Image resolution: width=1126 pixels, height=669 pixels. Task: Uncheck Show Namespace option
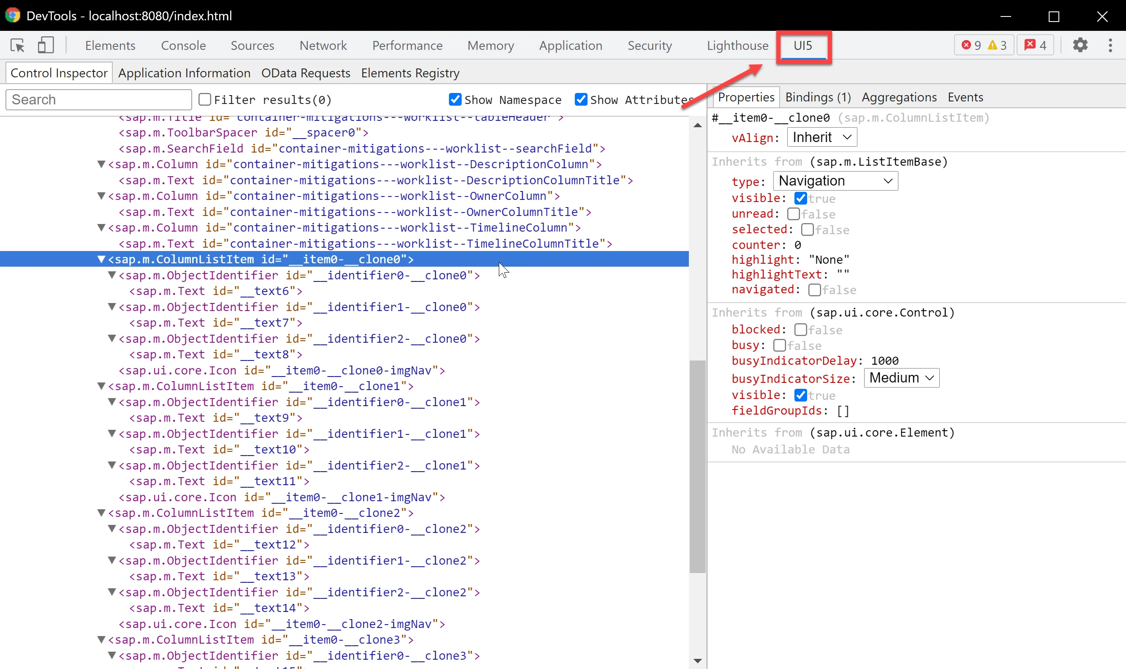(455, 100)
